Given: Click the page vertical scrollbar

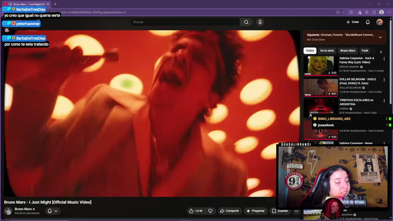Looking at the screenshot, I should (391, 61).
